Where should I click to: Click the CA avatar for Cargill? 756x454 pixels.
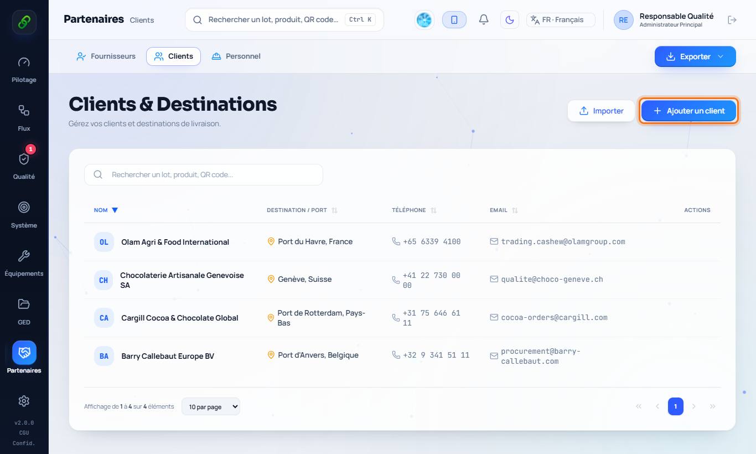click(104, 318)
